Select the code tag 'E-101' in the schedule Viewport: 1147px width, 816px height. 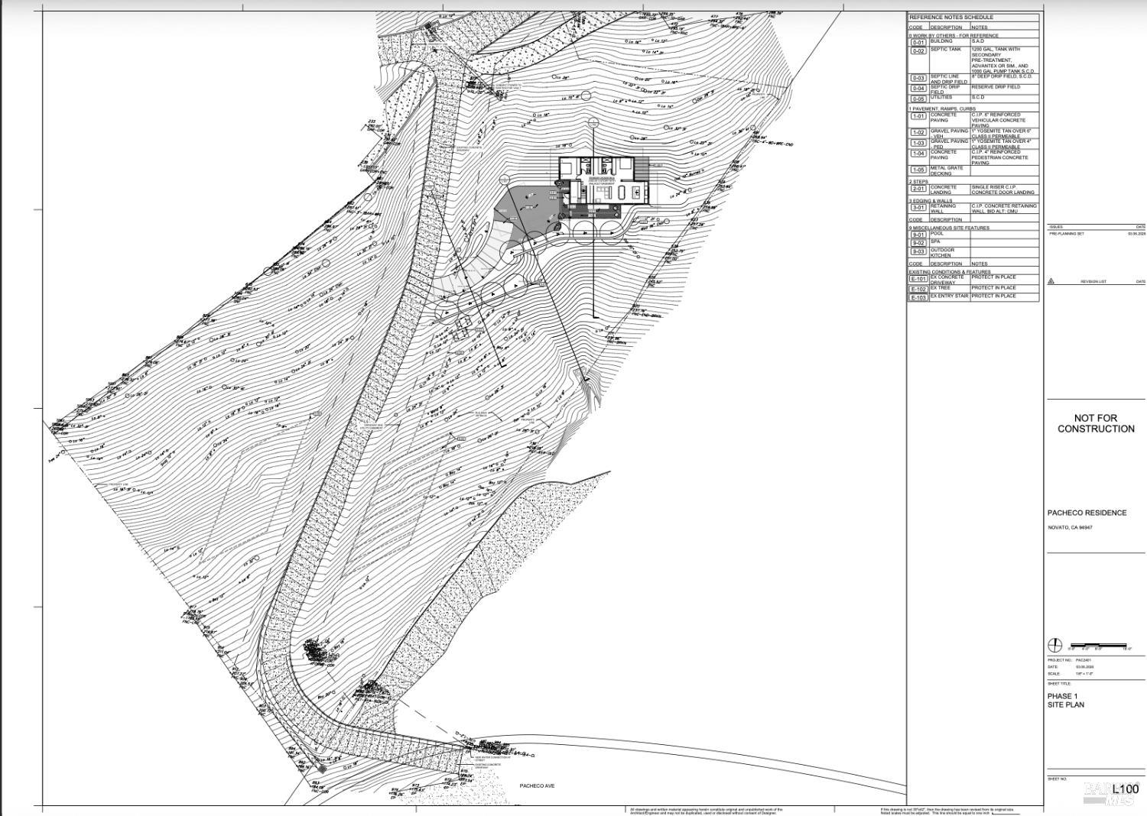pos(918,279)
